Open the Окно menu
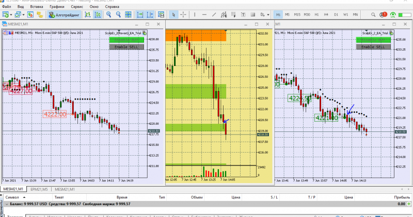 point(94,7)
